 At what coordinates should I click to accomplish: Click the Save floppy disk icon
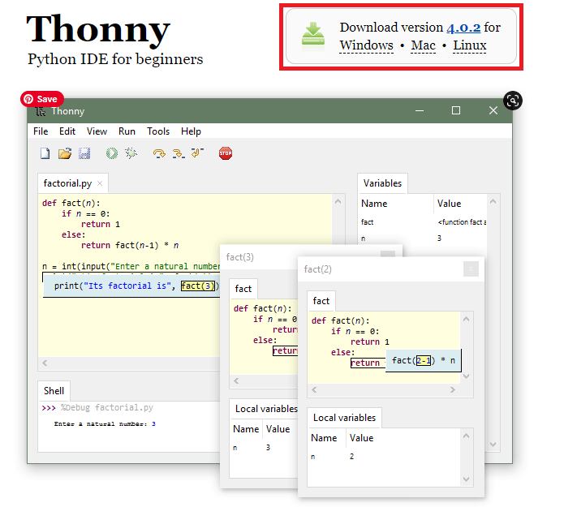(x=84, y=153)
